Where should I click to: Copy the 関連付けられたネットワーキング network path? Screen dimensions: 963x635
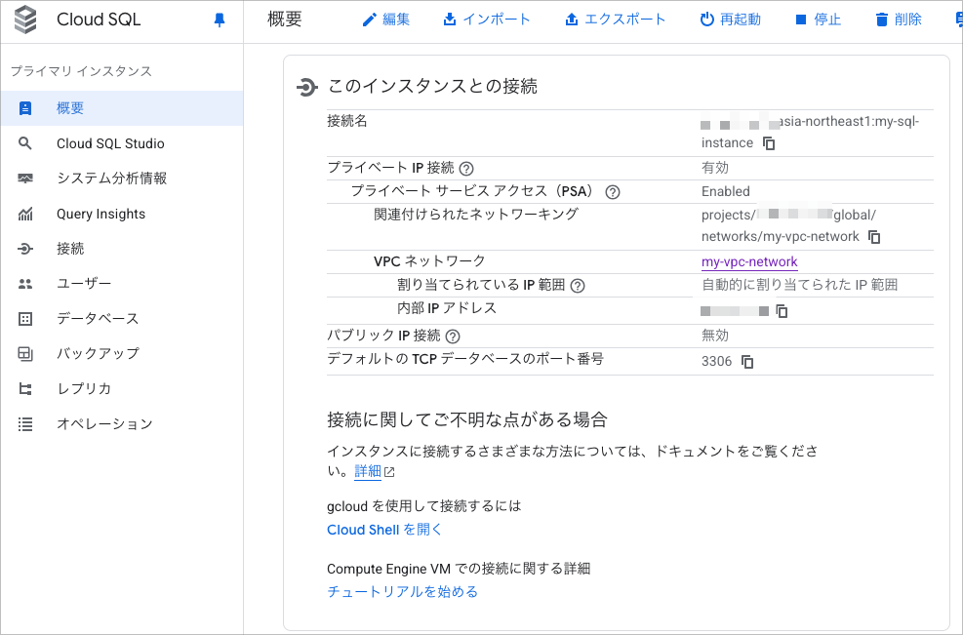[874, 237]
